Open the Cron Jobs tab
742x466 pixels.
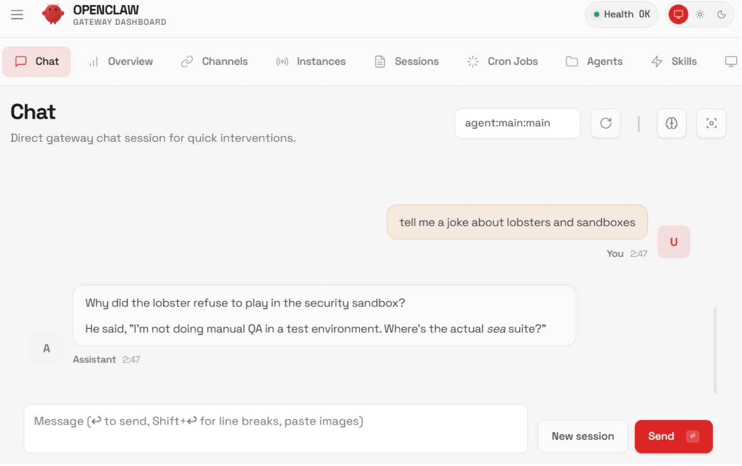[503, 62]
